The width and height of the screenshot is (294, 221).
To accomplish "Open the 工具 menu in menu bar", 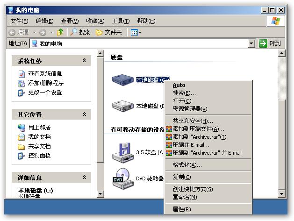I will (x=120, y=21).
